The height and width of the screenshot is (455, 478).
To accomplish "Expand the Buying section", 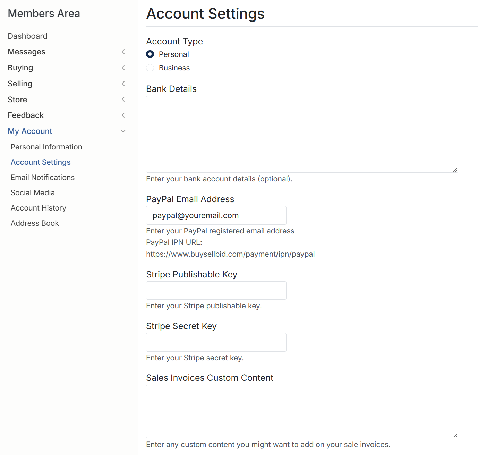I will (123, 68).
